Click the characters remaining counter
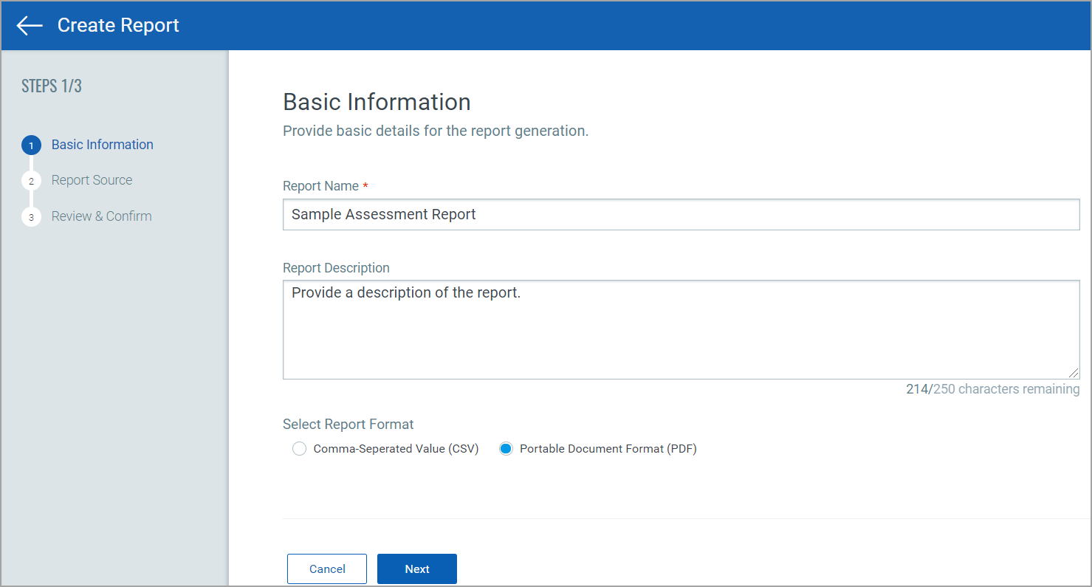Screen dimensions: 1092x587 click(x=993, y=389)
